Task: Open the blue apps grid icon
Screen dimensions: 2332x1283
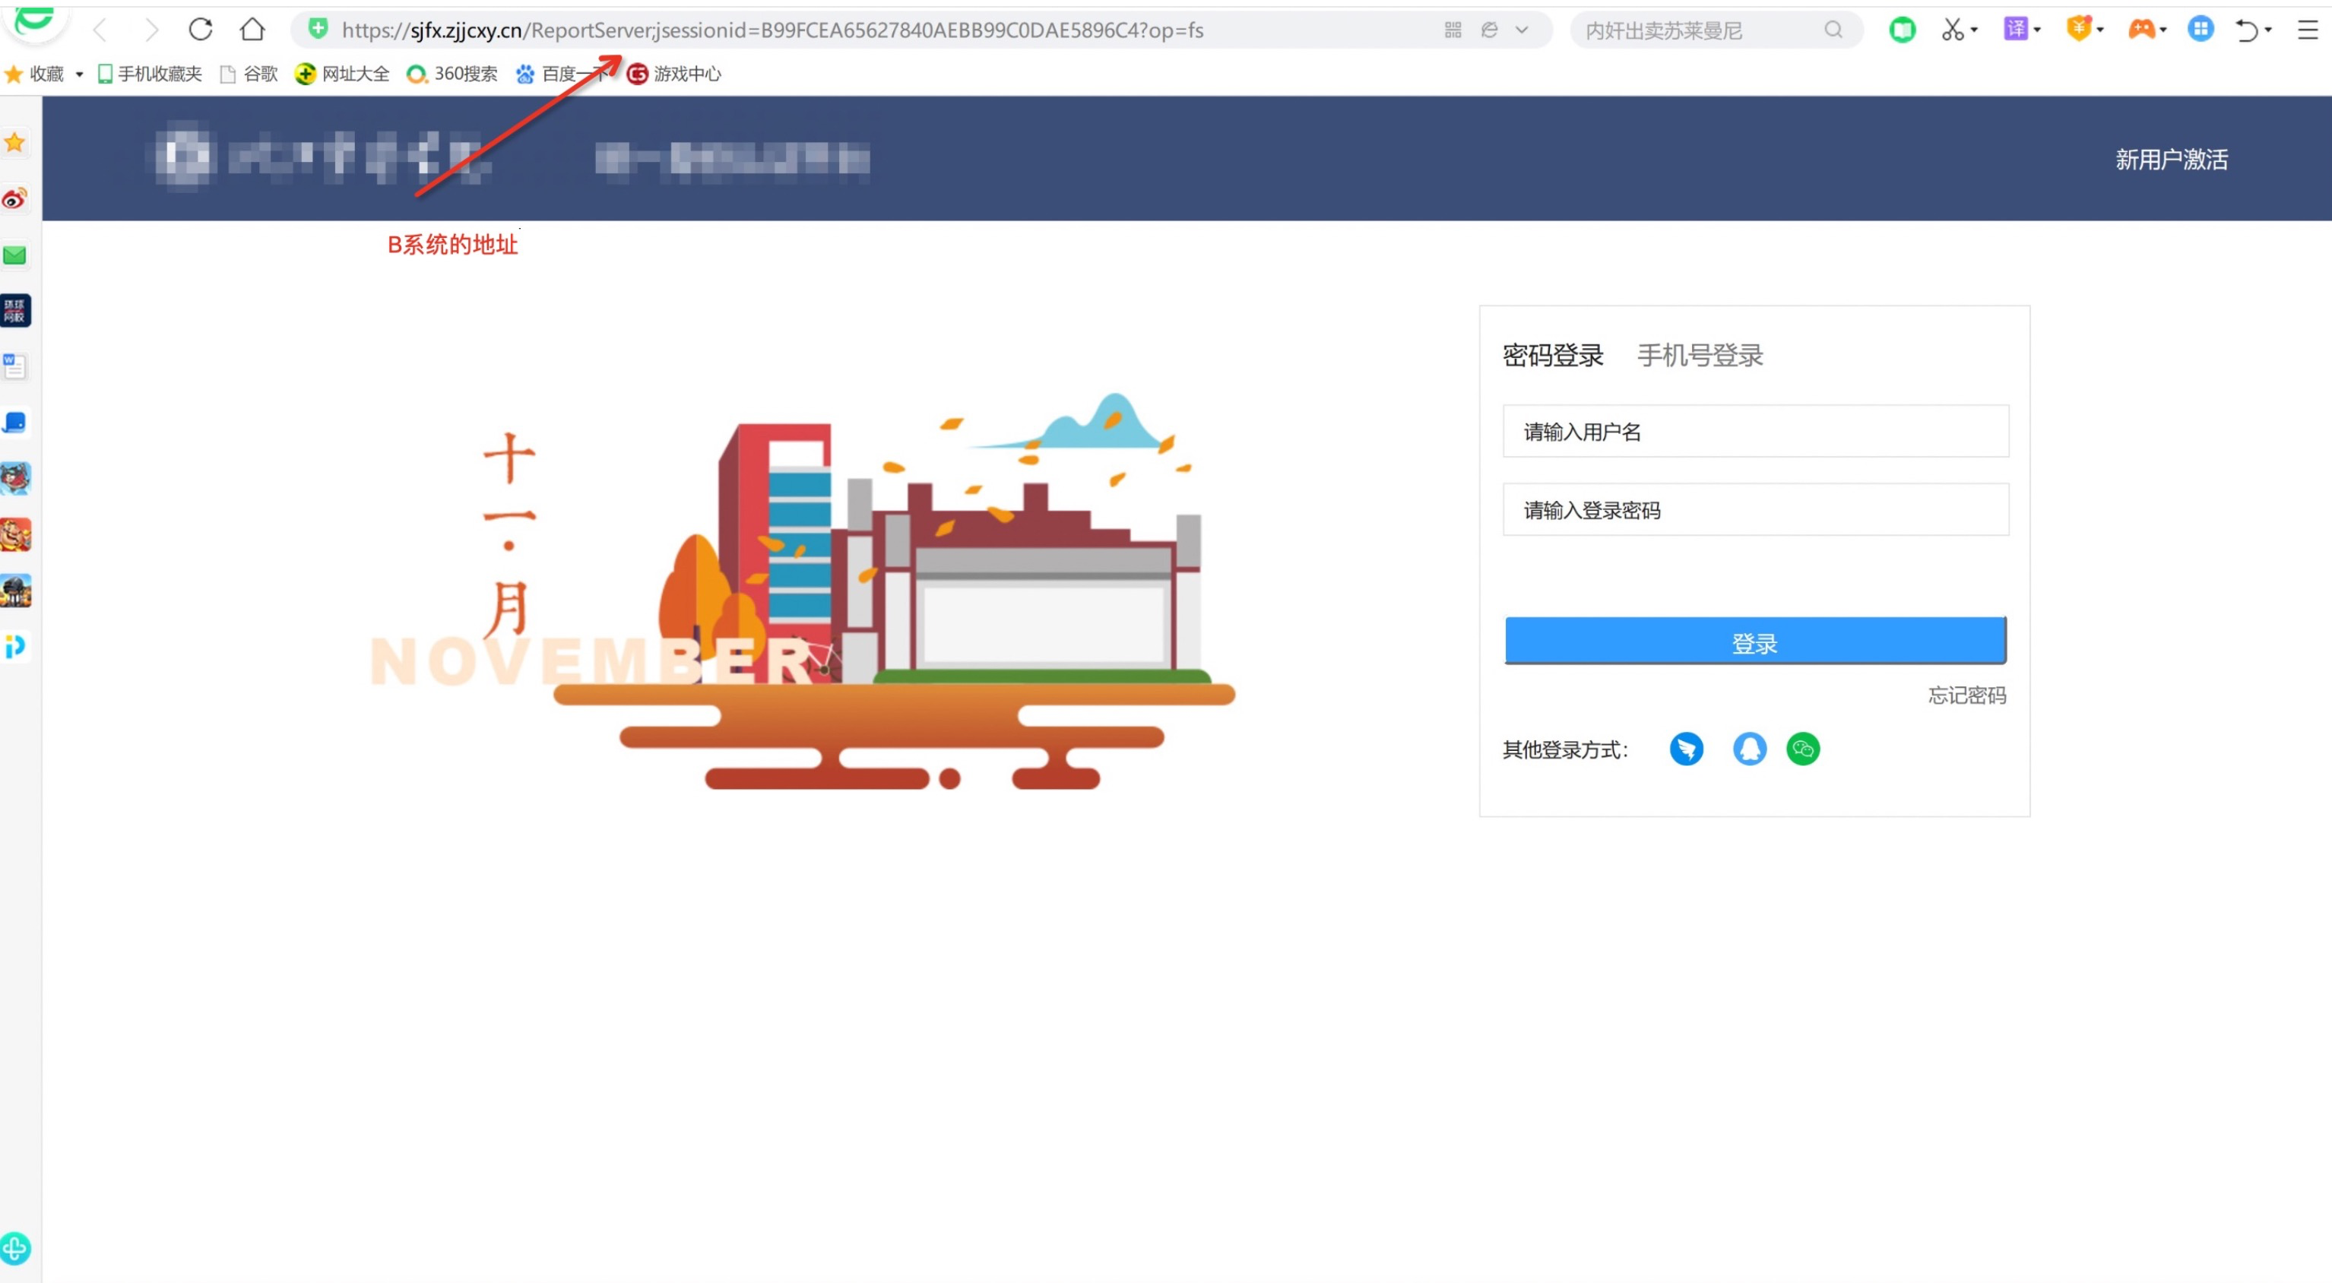Action: click(2201, 30)
